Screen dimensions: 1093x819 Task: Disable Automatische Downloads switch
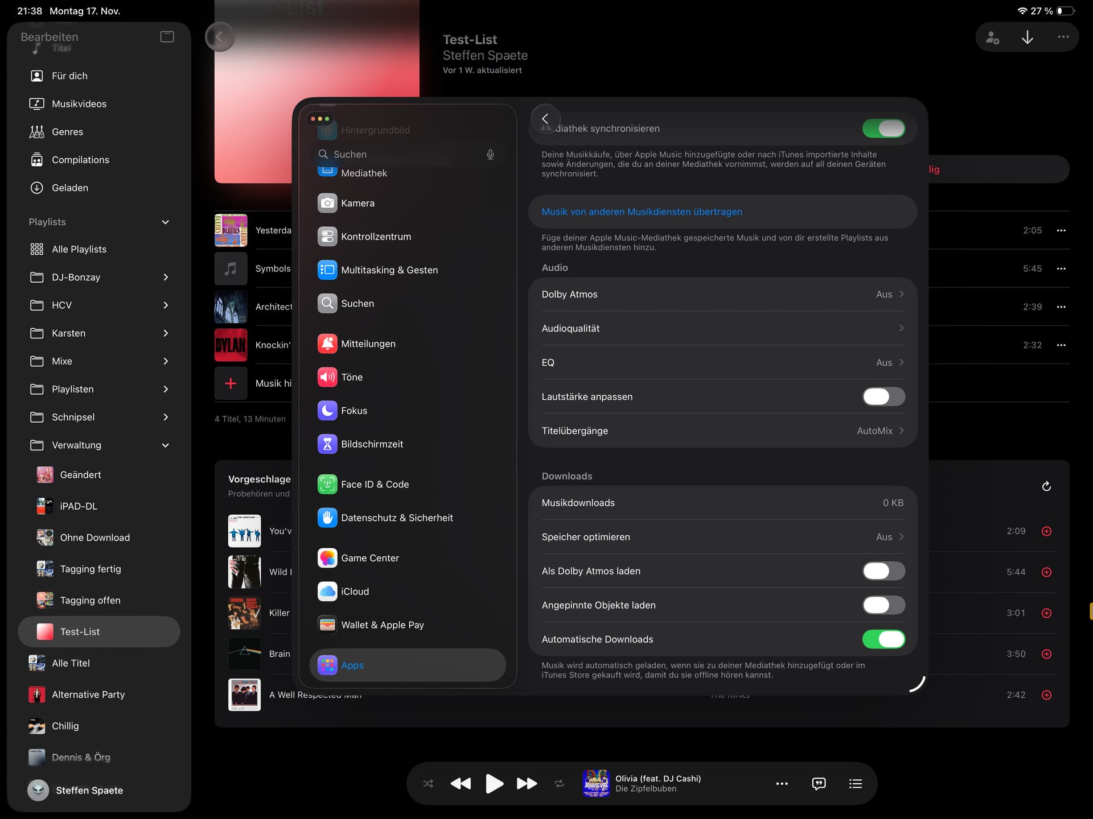tap(883, 639)
